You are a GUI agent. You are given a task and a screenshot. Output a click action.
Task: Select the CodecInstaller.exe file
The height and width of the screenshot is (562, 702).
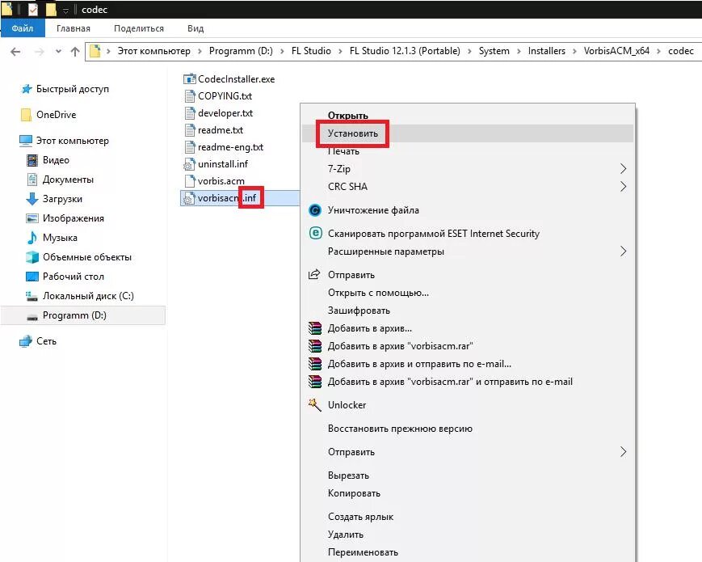[229, 79]
